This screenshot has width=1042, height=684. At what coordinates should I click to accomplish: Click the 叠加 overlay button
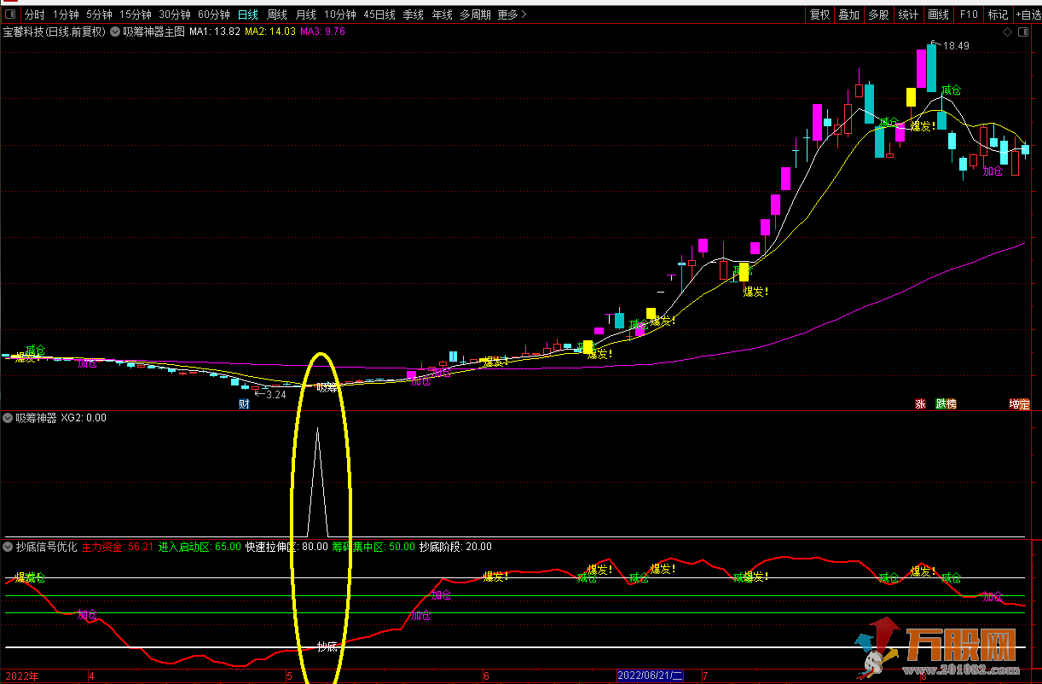click(x=848, y=14)
